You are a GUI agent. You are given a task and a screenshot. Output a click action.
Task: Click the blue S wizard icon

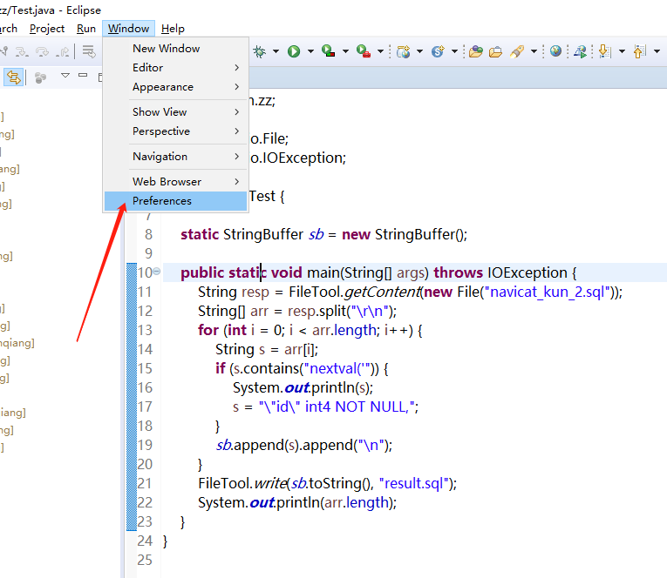tap(438, 51)
